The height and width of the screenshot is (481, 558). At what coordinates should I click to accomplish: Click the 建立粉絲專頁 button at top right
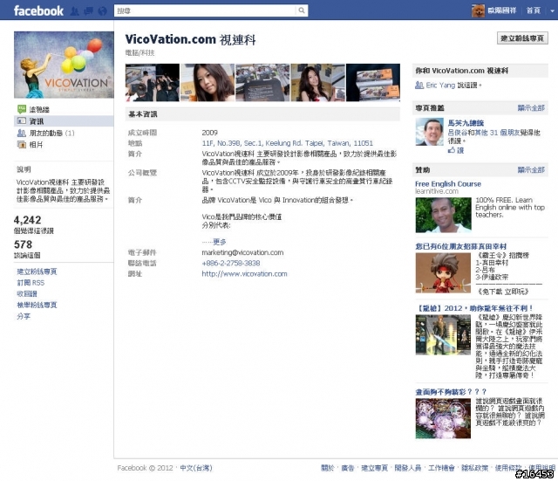[522, 38]
